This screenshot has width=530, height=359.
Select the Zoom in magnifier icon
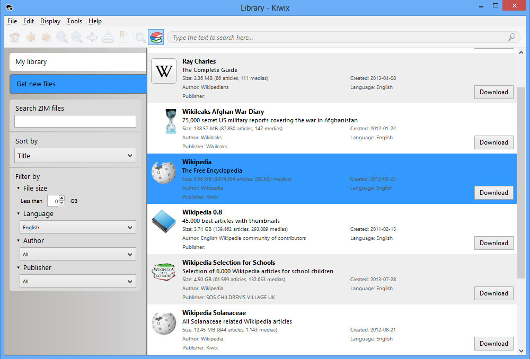[x=62, y=37]
